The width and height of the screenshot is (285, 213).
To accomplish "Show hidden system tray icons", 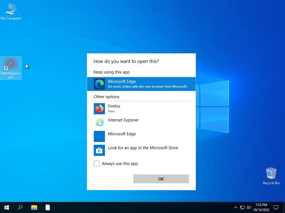I will click(235, 207).
